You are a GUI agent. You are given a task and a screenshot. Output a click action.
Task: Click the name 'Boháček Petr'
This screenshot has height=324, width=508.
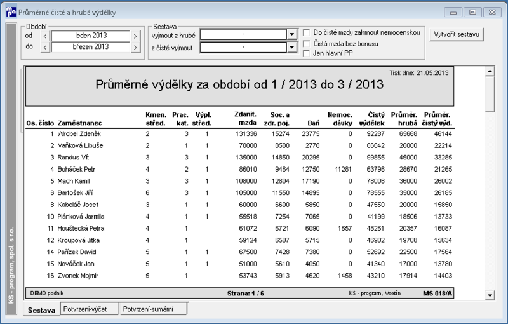click(76, 169)
